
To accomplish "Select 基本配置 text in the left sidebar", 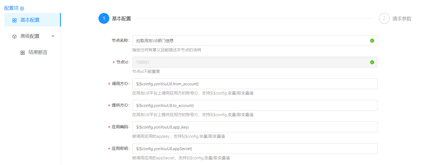I will tap(30, 20).
